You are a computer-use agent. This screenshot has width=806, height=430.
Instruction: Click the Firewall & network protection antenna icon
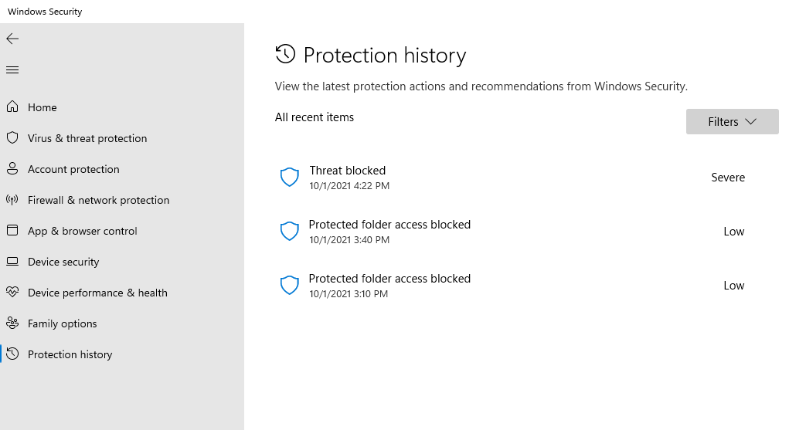pyautogui.click(x=12, y=200)
